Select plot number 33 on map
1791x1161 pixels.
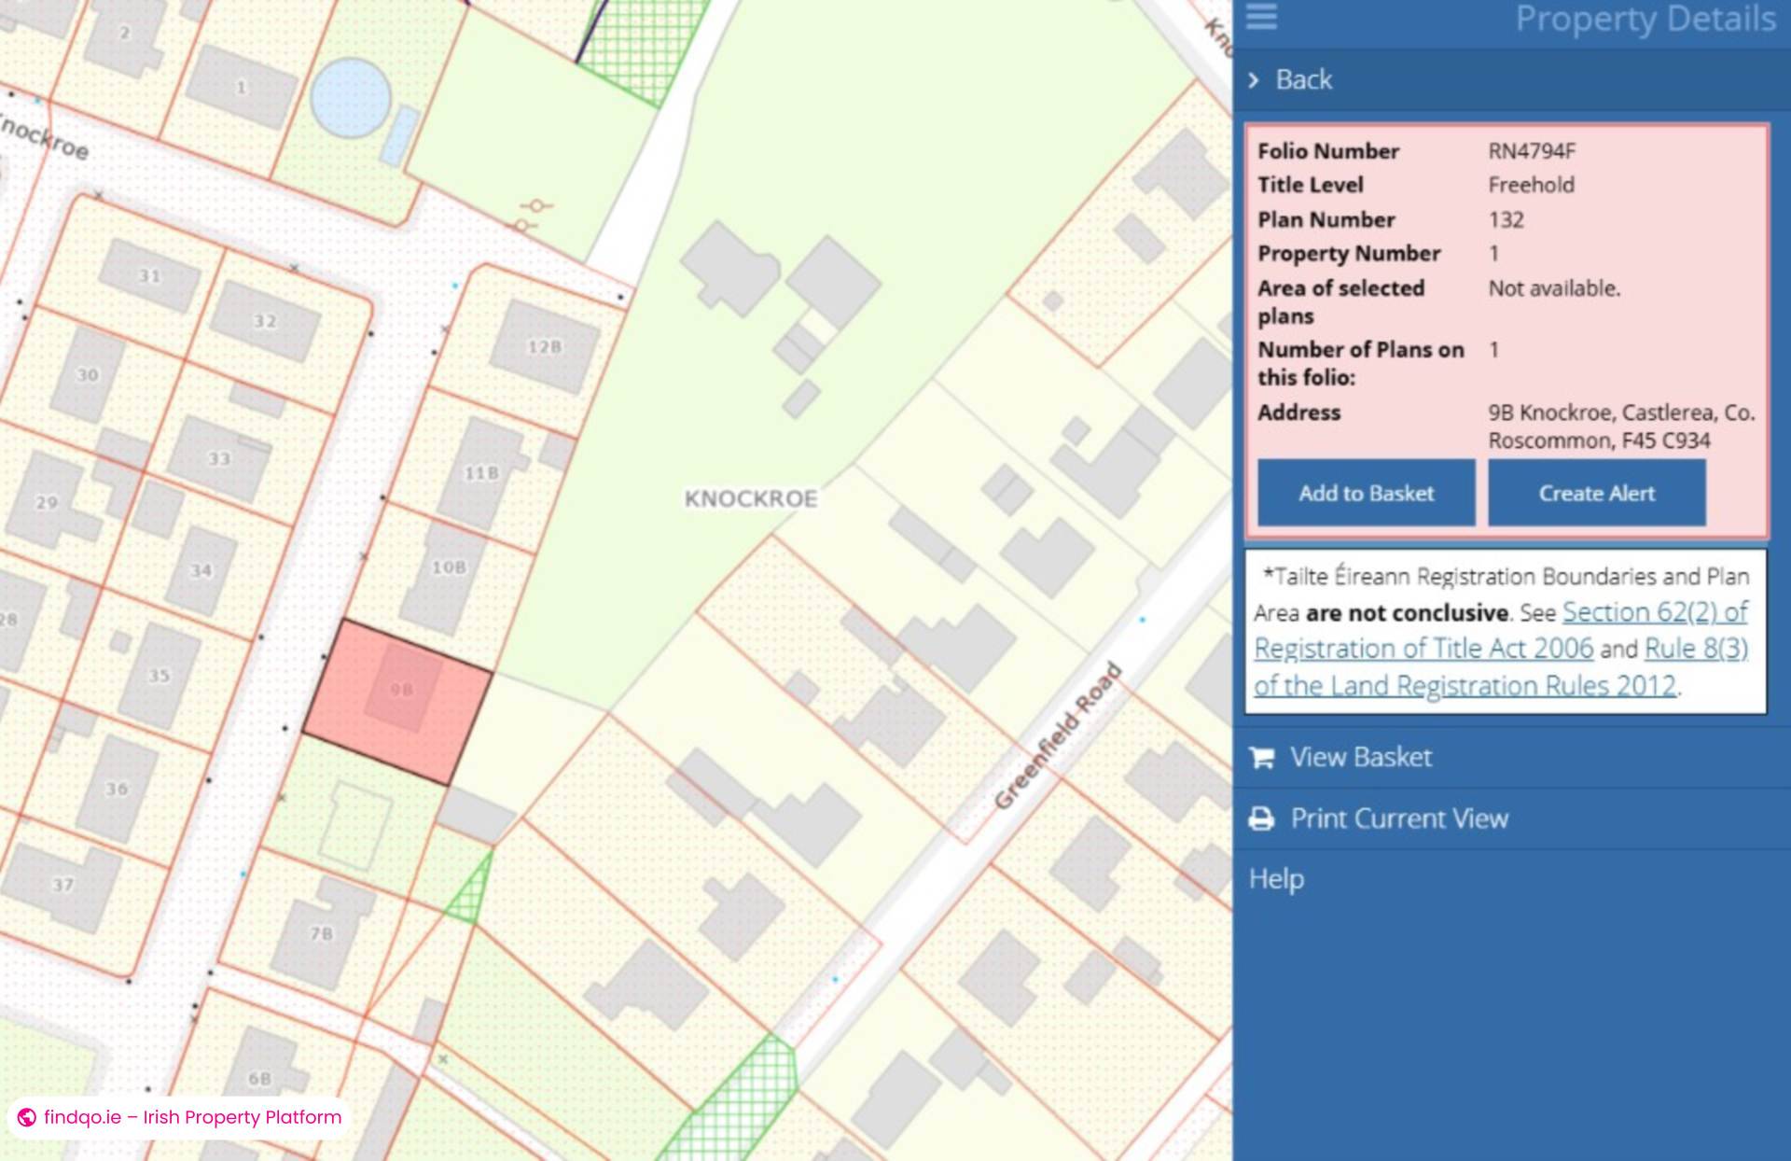pyautogui.click(x=219, y=459)
